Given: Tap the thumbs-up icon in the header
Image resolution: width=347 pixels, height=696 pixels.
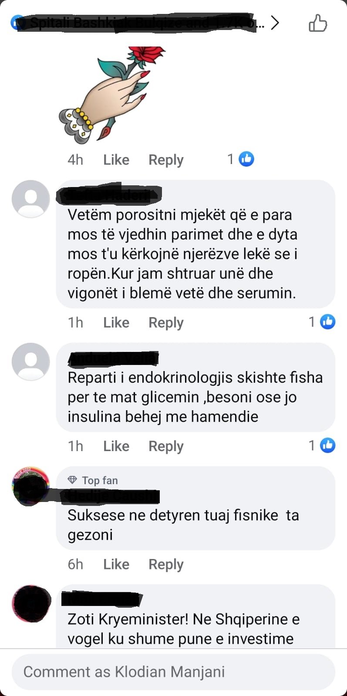Looking at the screenshot, I should pos(317,23).
